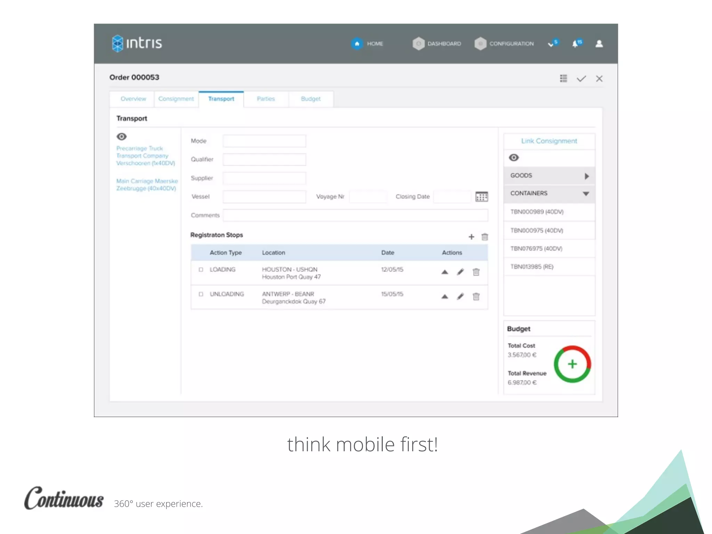Go to HOME via hexagon icon

click(357, 43)
